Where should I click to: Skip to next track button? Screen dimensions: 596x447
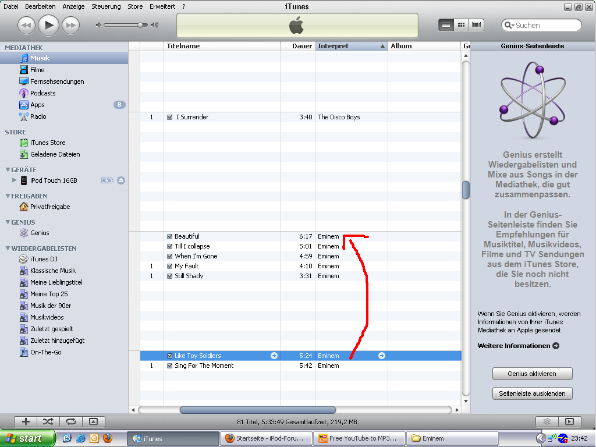[70, 26]
